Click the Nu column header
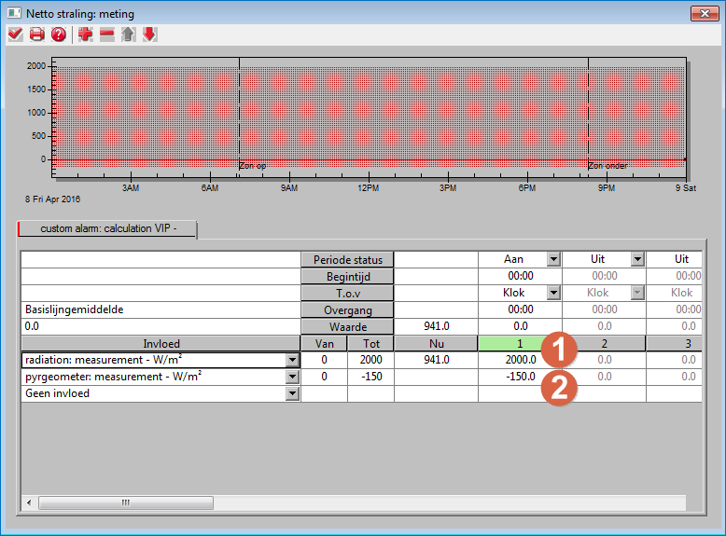Screen dimensions: 726x536 pos(436,344)
